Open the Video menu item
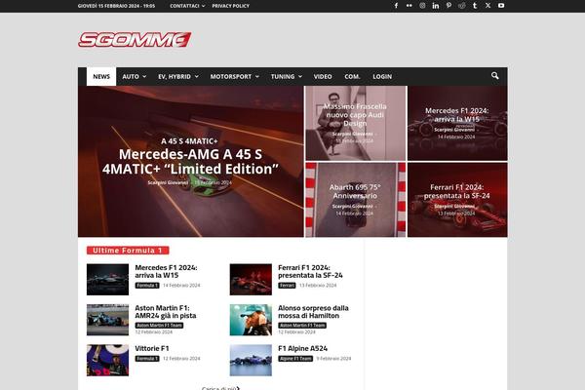 coord(323,76)
